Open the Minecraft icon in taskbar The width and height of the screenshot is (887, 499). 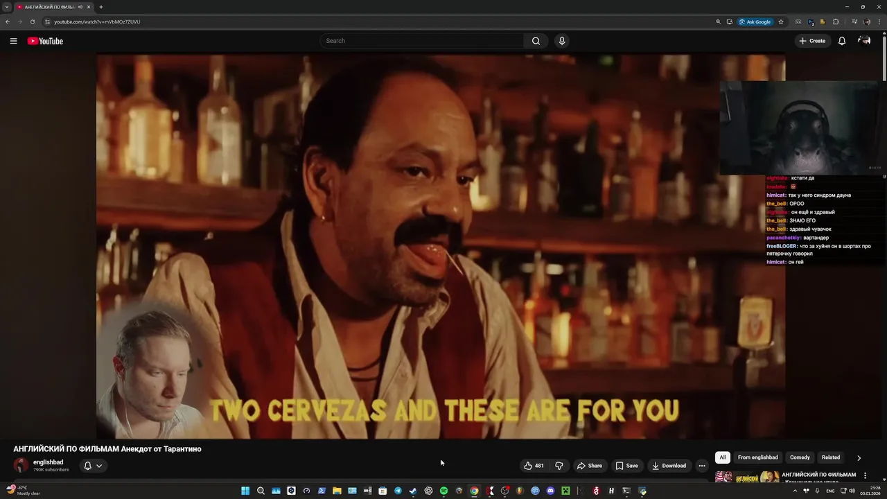565,491
